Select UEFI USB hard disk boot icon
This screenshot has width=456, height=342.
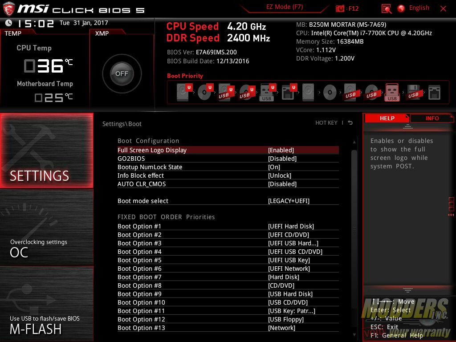pos(226,93)
